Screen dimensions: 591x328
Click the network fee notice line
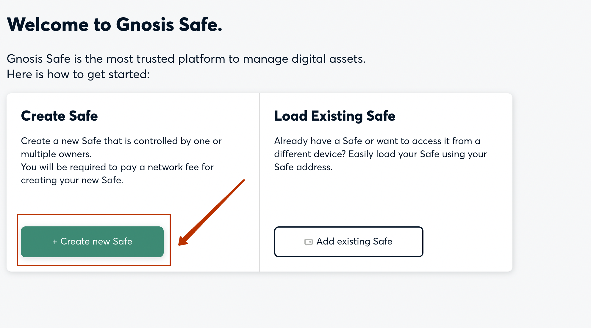pyautogui.click(x=117, y=167)
